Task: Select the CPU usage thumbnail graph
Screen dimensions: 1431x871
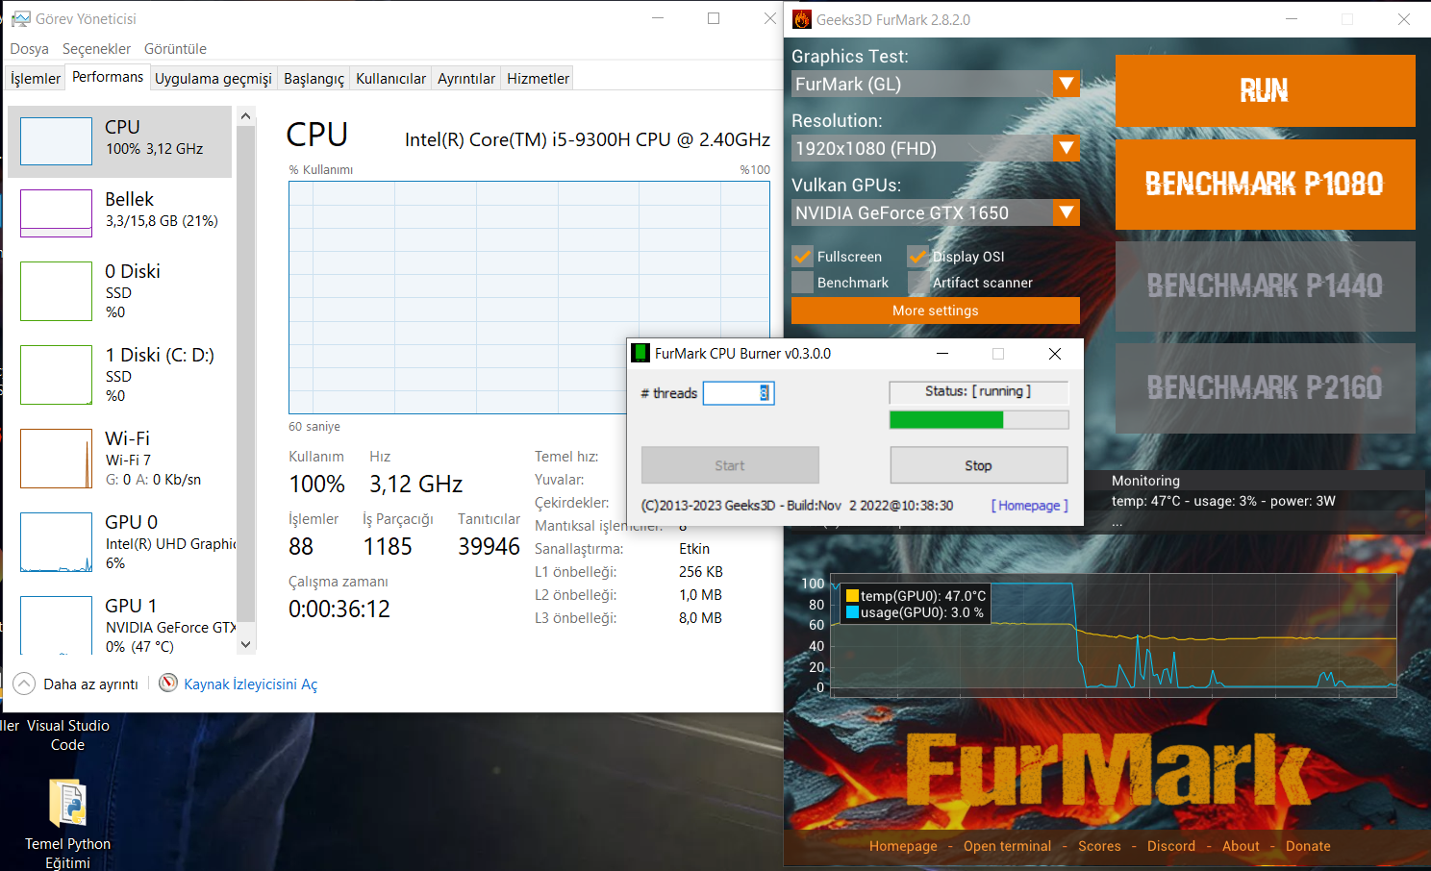Action: (x=56, y=141)
